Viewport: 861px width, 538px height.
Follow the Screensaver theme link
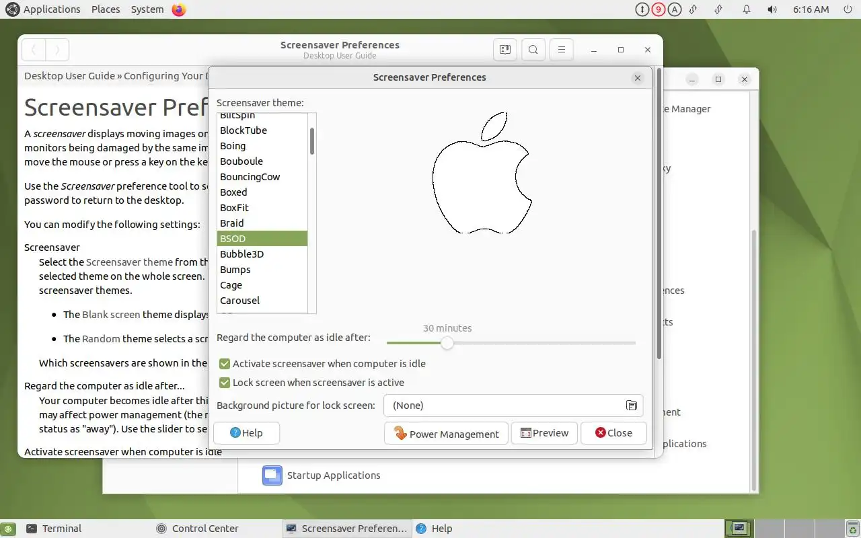[x=129, y=262]
